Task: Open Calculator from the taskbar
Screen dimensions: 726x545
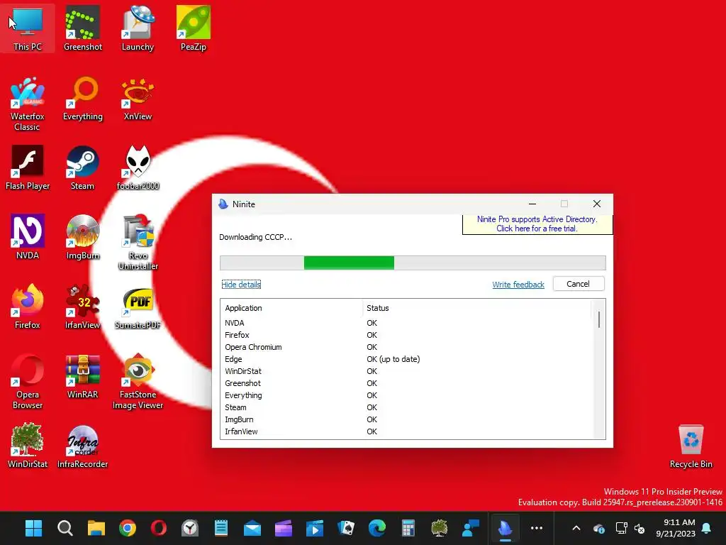Action: [x=408, y=528]
